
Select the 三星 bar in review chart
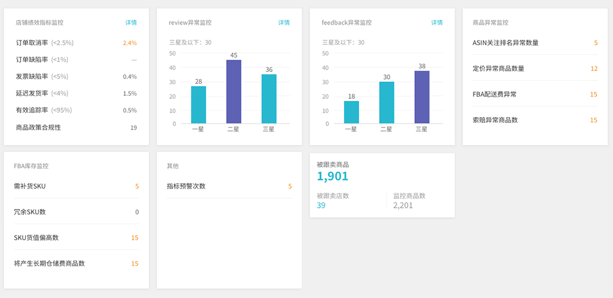click(269, 99)
